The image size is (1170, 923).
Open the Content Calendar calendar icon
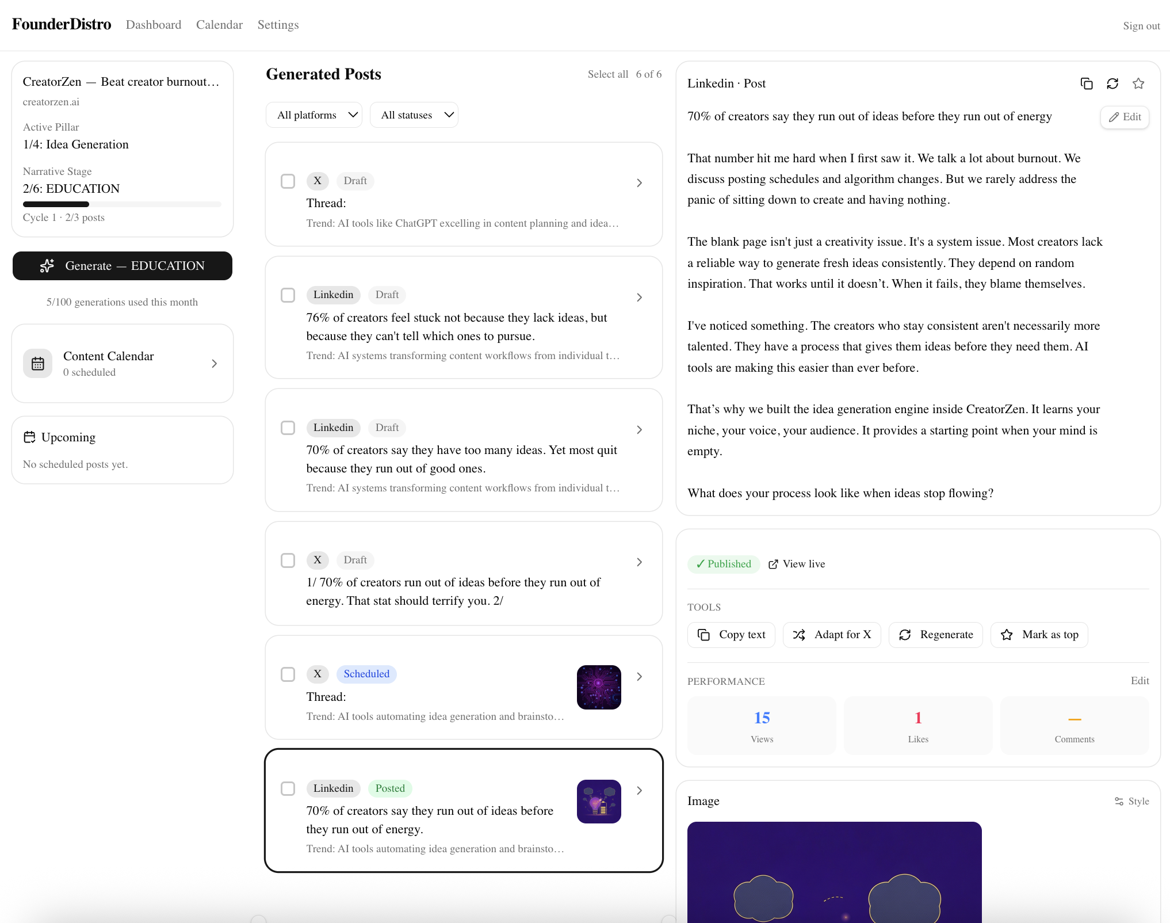tap(37, 363)
